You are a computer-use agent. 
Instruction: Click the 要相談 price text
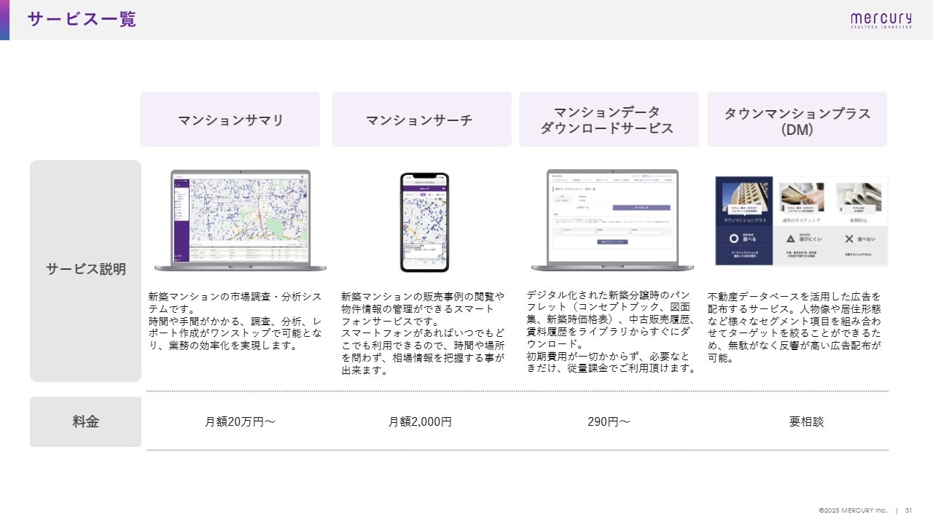[x=806, y=421]
